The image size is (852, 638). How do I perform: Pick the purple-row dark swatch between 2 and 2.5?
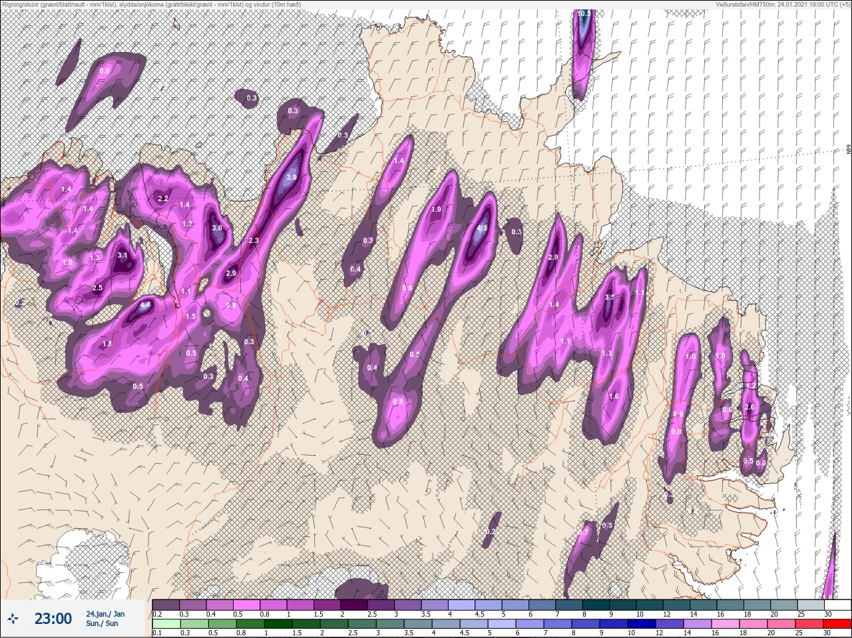click(355, 605)
